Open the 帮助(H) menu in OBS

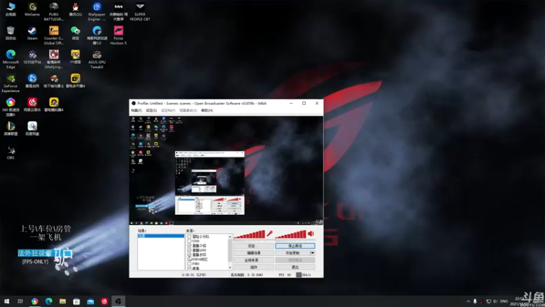click(x=207, y=111)
